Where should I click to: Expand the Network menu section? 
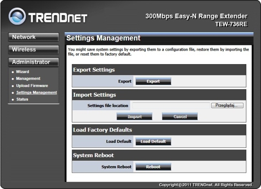33,37
